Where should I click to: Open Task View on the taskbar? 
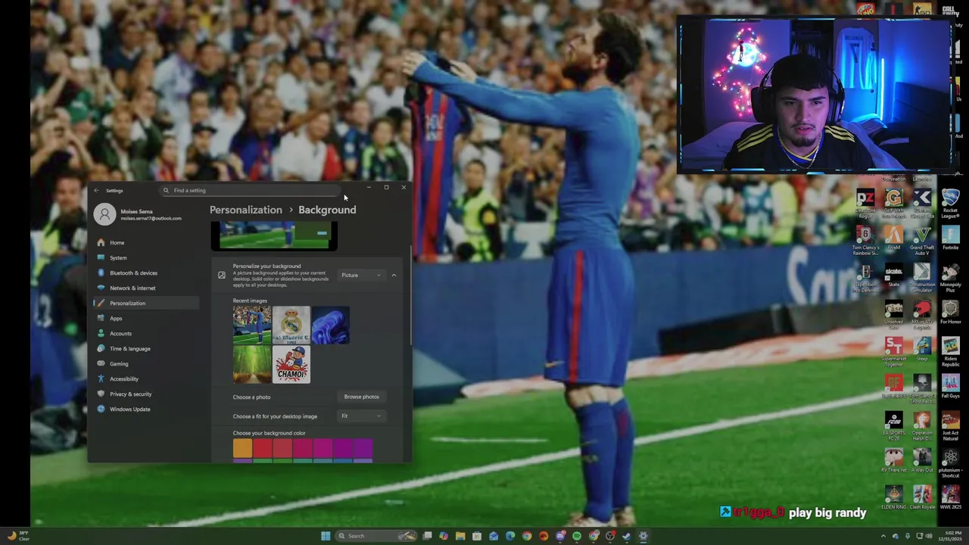(427, 536)
